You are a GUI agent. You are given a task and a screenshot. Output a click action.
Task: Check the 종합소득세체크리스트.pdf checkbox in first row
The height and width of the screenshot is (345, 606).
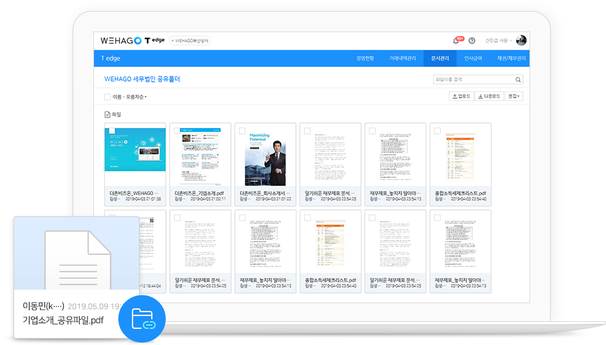pyautogui.click(x=437, y=131)
